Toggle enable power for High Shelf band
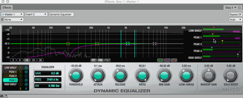The width and height of the screenshot is (243, 98). coord(26,84)
